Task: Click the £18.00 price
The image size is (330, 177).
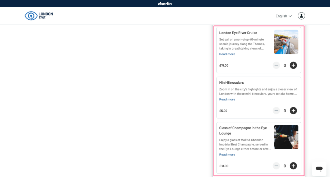Action: (x=224, y=166)
